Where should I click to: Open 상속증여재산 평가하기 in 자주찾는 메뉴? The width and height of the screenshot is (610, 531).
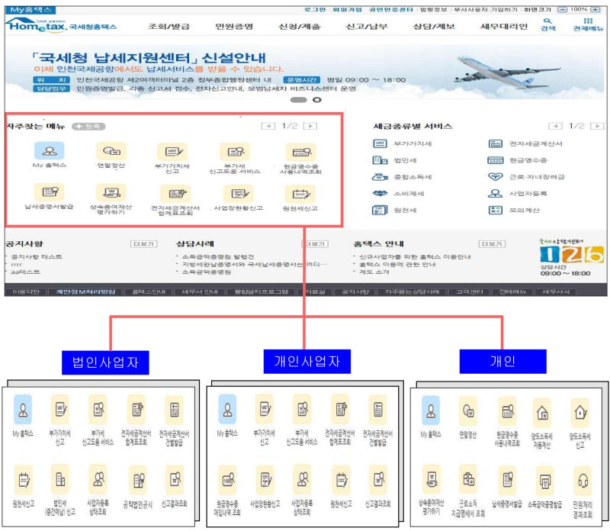click(111, 192)
